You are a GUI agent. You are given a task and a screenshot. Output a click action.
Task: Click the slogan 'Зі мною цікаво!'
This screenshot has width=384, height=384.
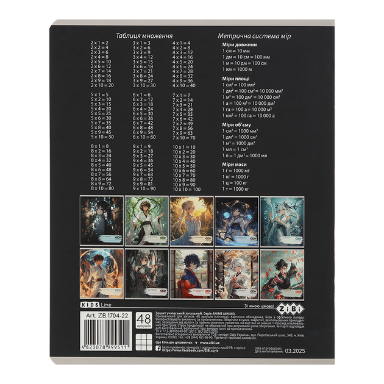(259, 306)
